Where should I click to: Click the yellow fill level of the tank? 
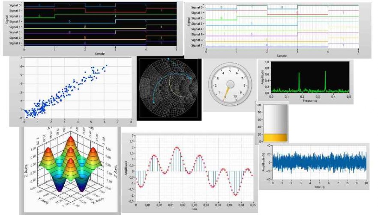275,138
